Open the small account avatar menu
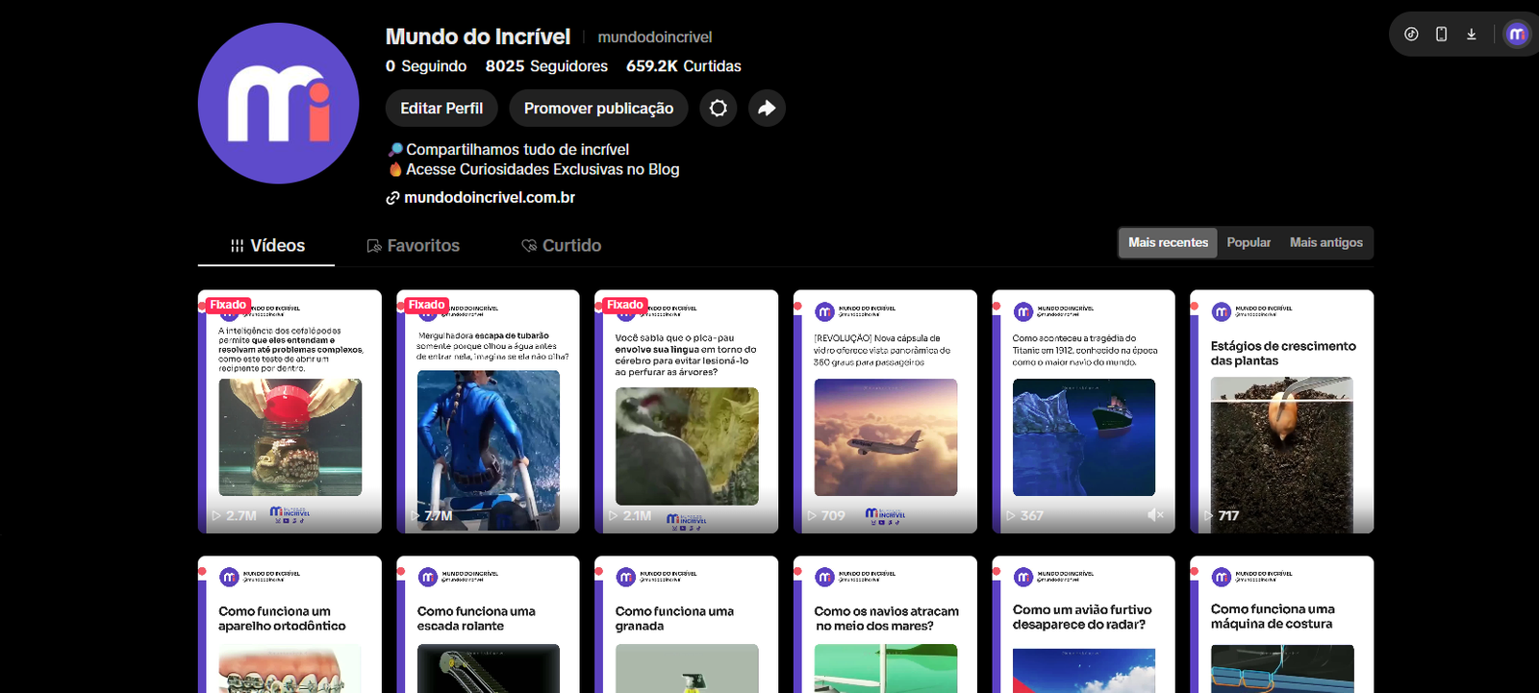The width and height of the screenshot is (1539, 693). (1517, 35)
